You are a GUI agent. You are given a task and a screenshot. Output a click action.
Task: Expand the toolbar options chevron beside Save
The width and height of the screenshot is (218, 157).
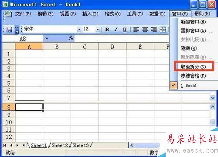point(17,30)
